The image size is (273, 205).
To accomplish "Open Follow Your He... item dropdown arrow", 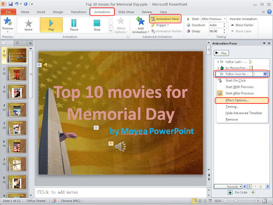I will [x=265, y=74].
